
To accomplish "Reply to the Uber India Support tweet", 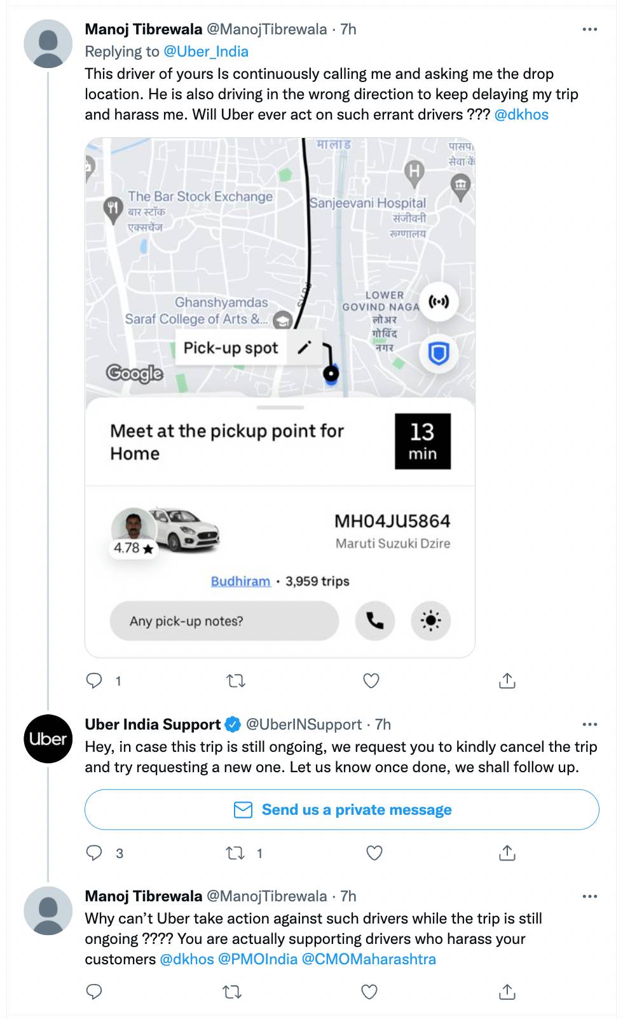I will 94,853.
